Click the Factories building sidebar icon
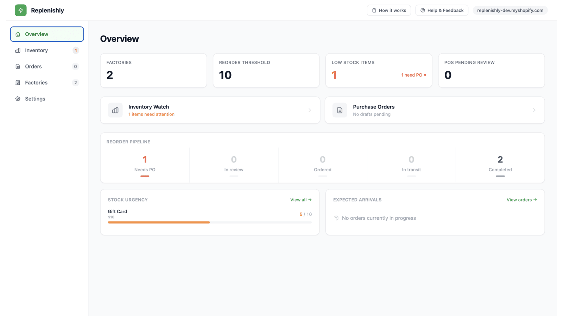The width and height of the screenshot is (563, 316). click(x=18, y=83)
